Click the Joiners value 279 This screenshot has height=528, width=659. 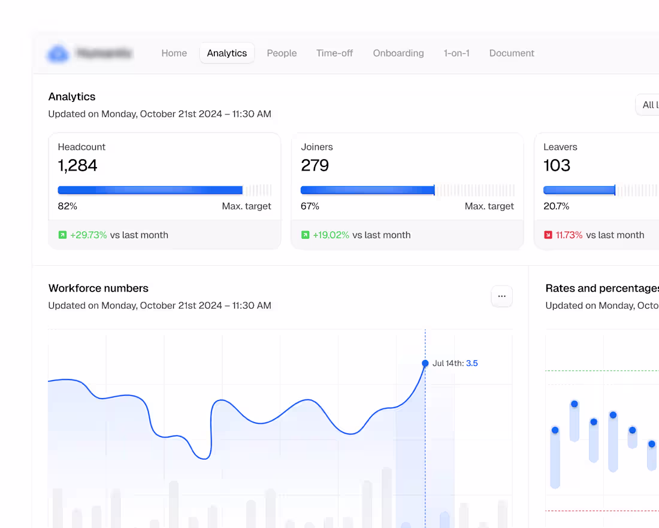(315, 165)
